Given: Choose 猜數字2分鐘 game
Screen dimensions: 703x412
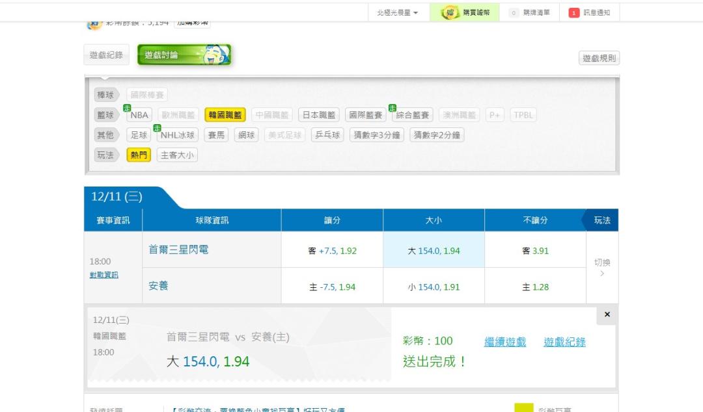Looking at the screenshot, I should 437,135.
